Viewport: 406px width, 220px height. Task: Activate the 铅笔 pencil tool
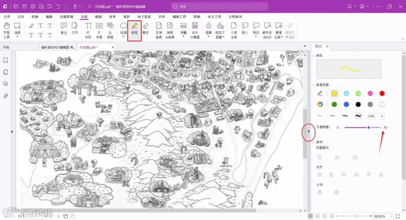134,29
